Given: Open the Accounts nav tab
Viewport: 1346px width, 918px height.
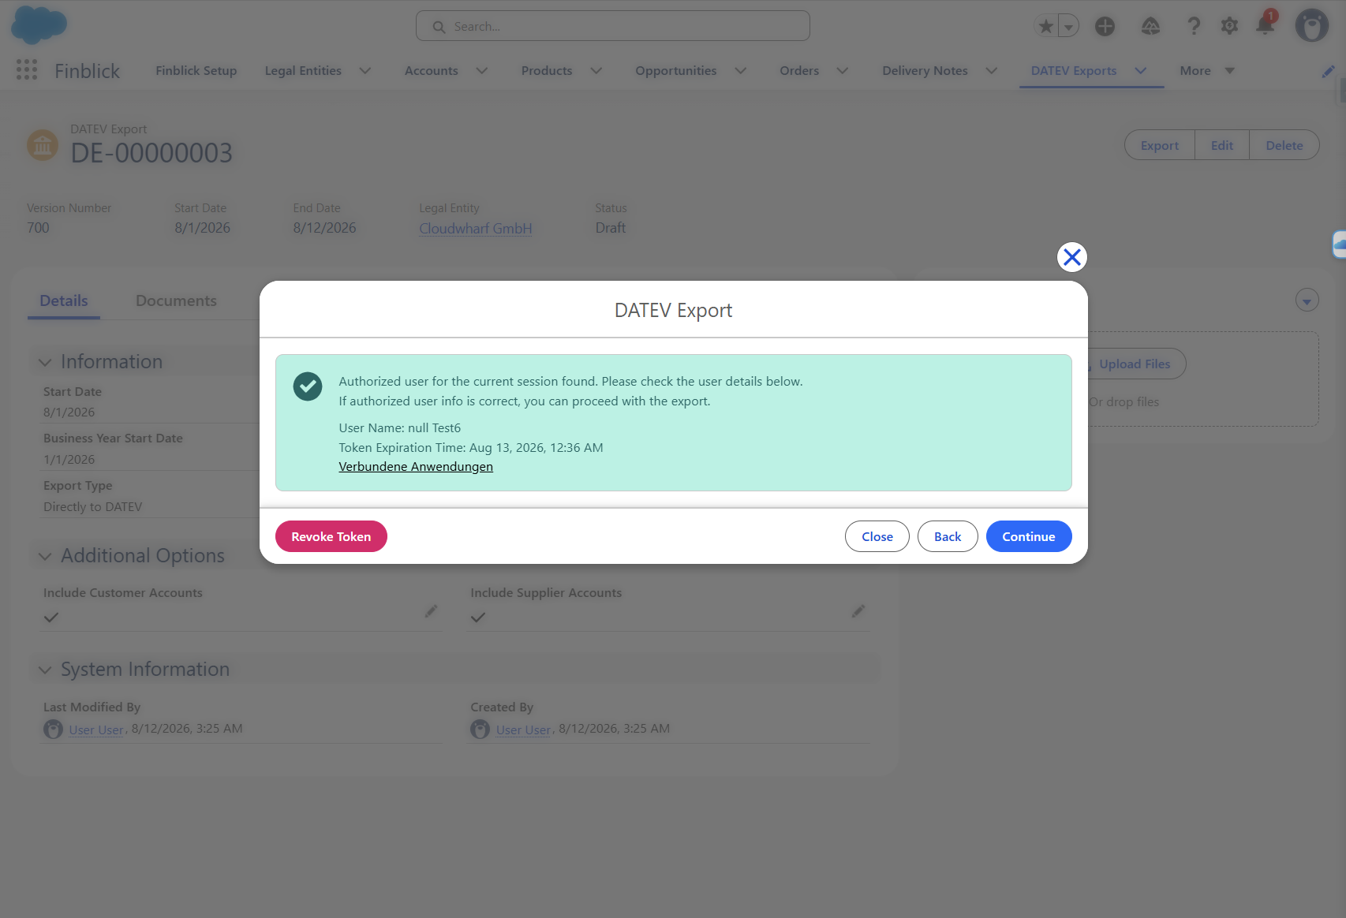Looking at the screenshot, I should (x=432, y=71).
